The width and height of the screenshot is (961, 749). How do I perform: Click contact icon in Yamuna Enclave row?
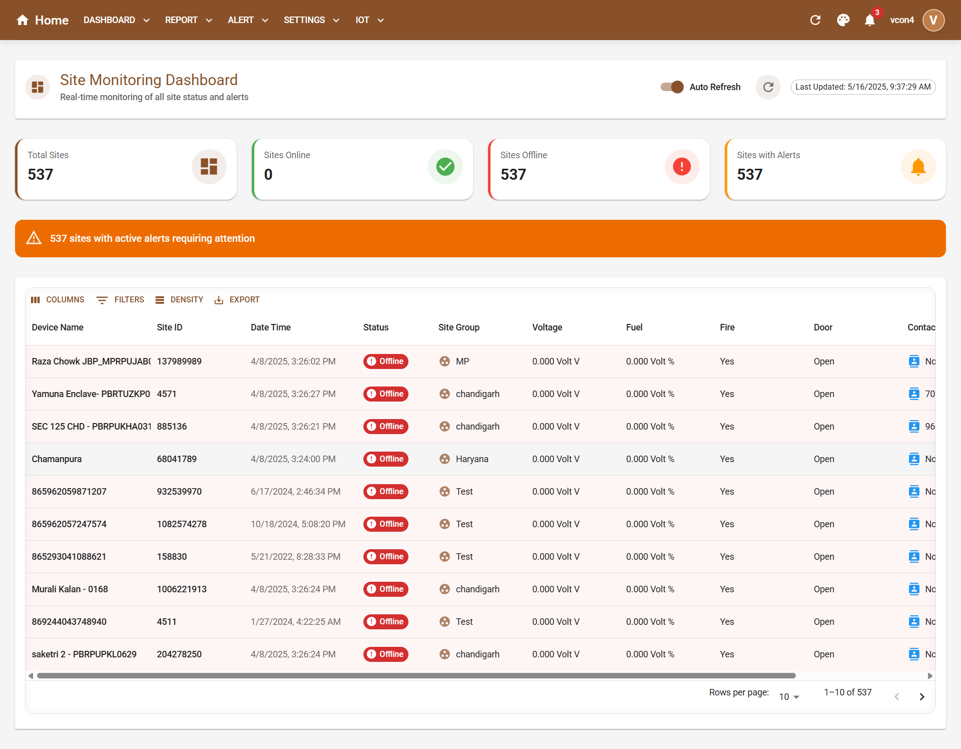pyautogui.click(x=914, y=394)
